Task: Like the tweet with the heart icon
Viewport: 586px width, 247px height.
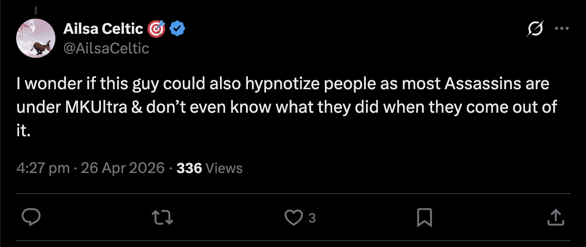Action: click(293, 217)
